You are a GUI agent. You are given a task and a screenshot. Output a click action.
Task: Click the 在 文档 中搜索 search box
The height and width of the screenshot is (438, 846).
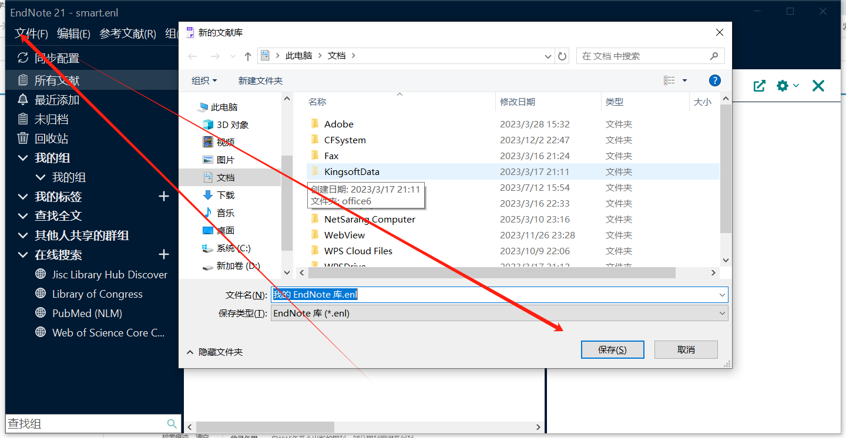(x=650, y=56)
